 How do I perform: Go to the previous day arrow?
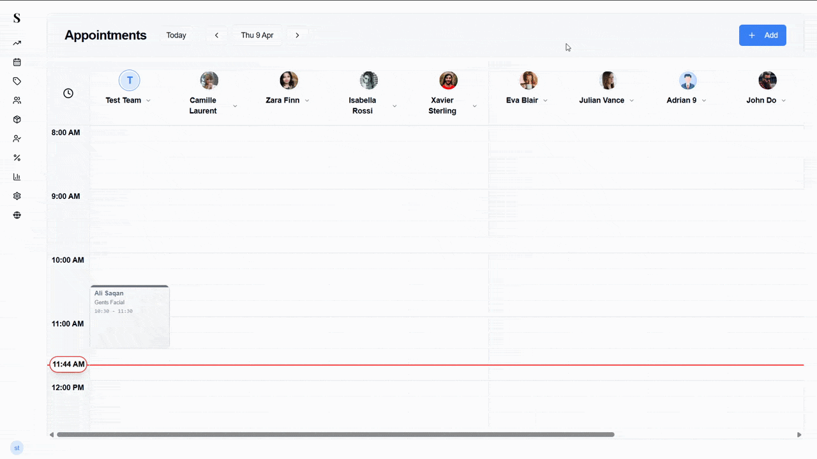[216, 36]
